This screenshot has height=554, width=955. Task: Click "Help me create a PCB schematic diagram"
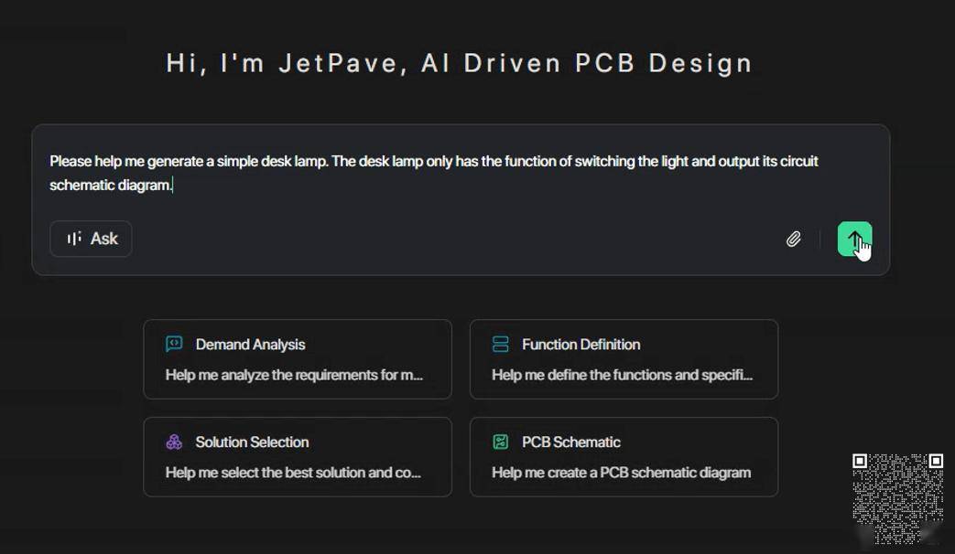[x=621, y=473]
